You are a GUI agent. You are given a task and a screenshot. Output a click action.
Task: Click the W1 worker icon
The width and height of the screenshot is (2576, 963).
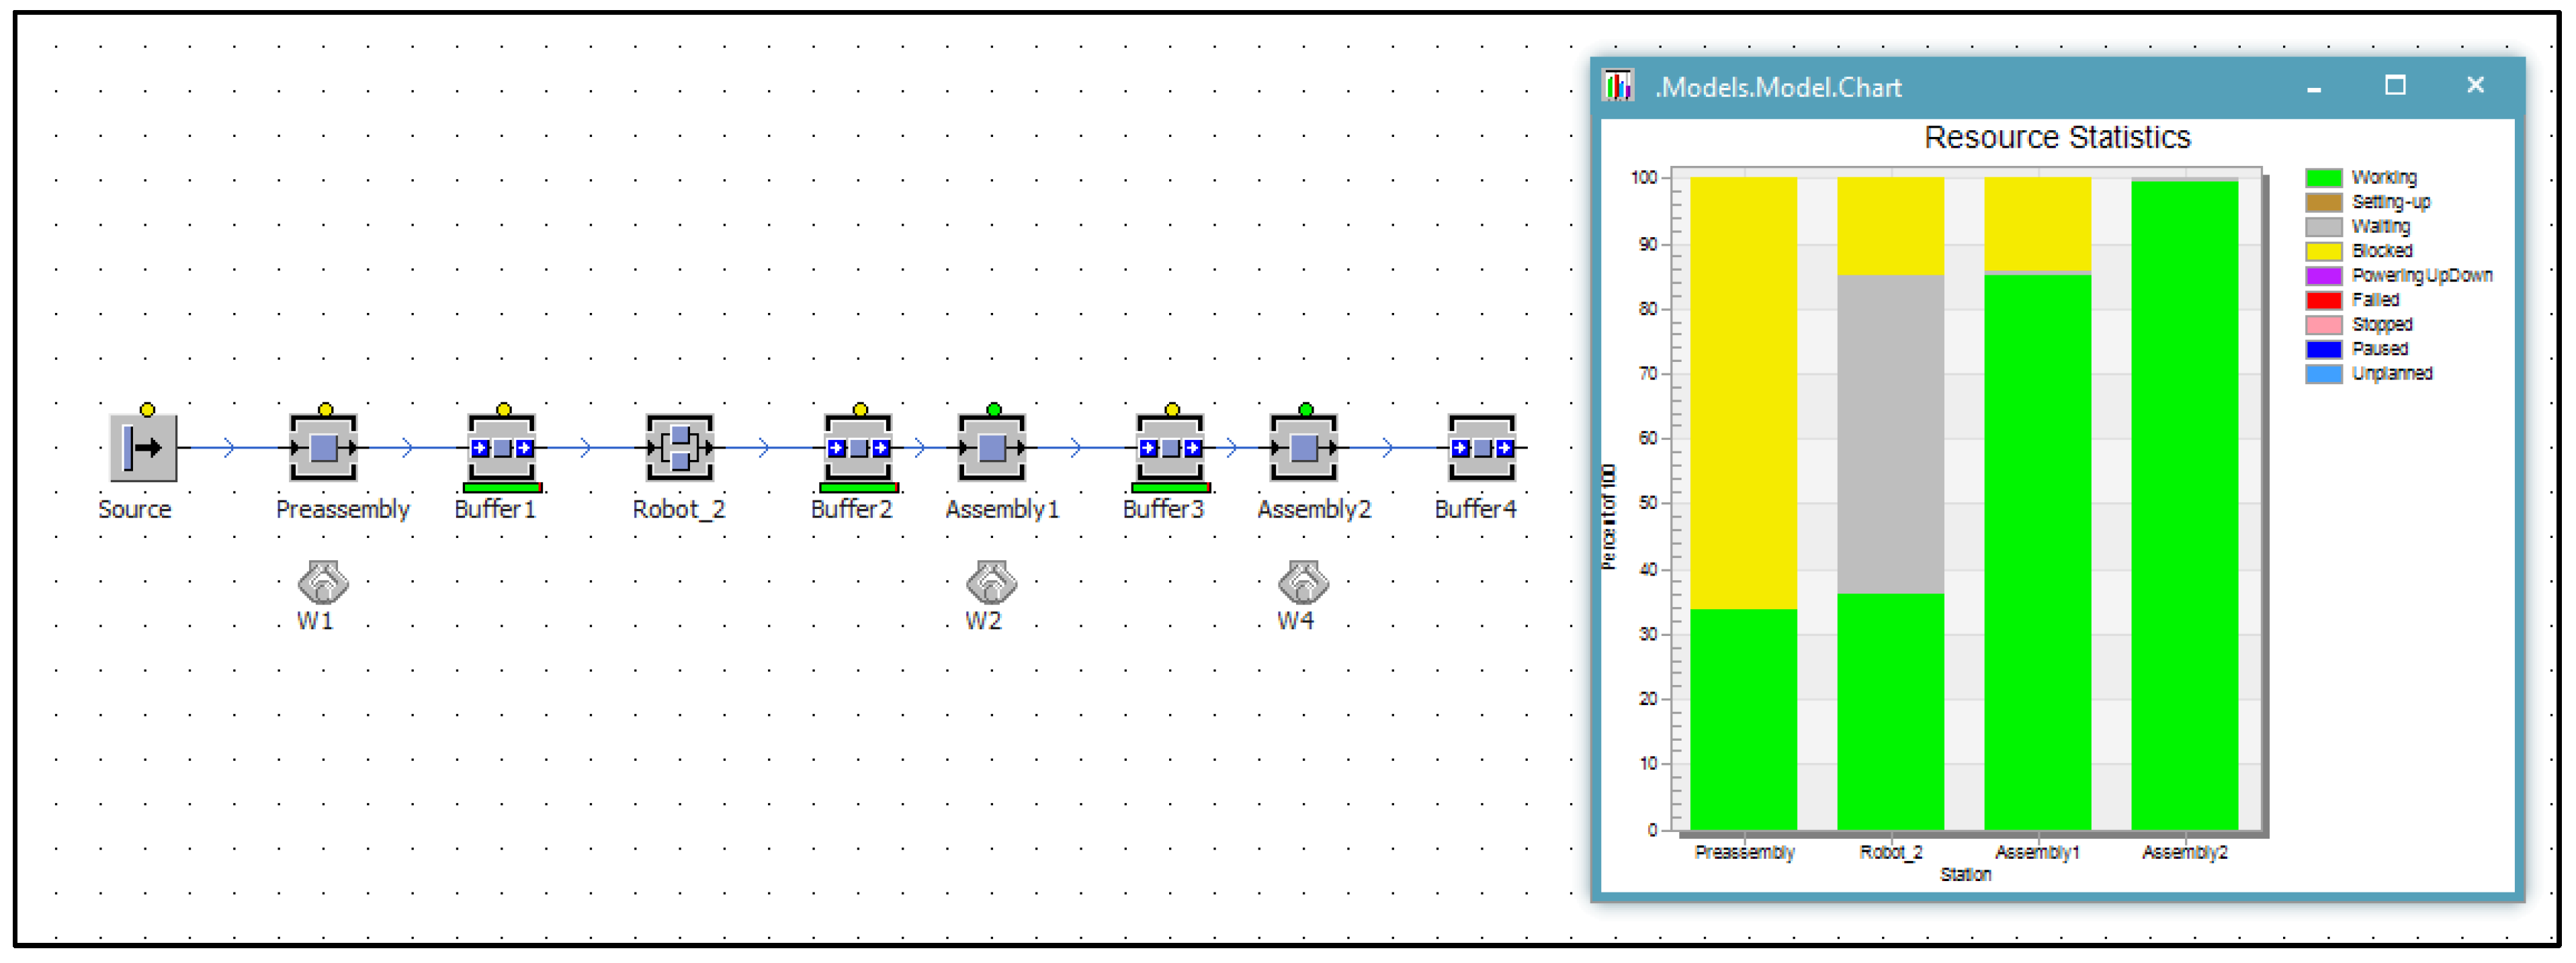tap(323, 581)
